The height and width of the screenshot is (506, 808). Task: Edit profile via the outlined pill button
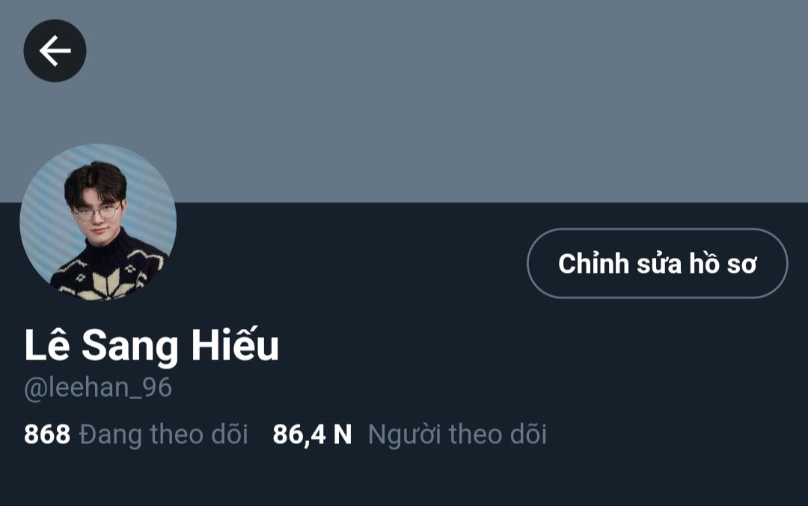coord(658,263)
